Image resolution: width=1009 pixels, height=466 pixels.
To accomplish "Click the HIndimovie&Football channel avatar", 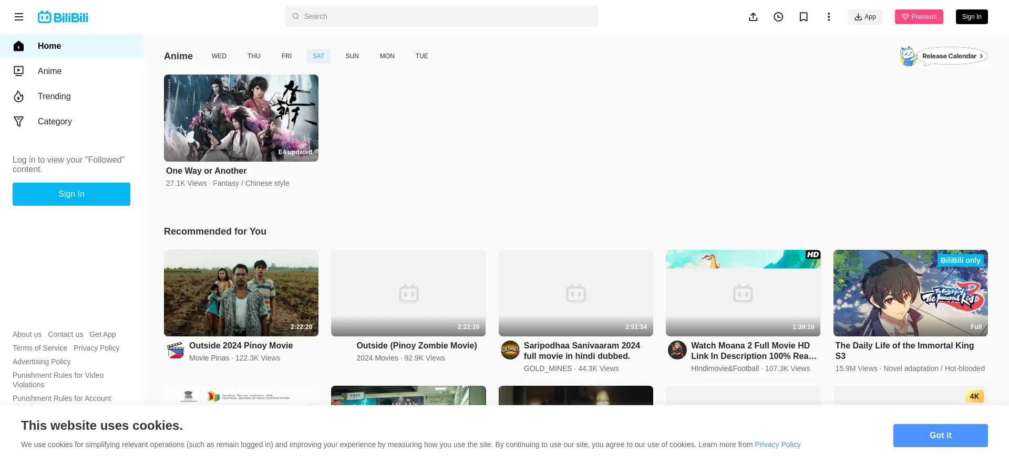I will click(677, 350).
